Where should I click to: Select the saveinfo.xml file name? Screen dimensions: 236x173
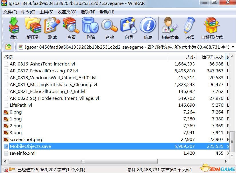(x=23, y=153)
